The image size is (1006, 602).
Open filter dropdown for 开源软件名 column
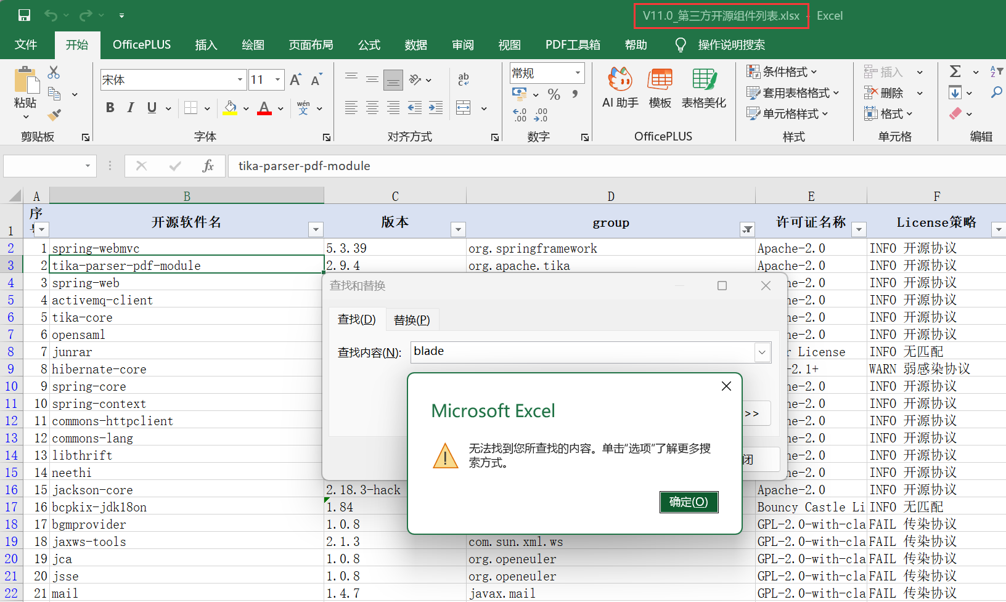[x=316, y=229]
